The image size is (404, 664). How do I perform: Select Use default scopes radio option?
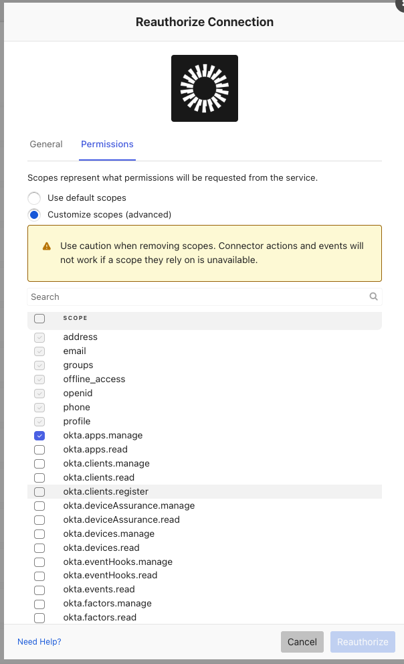click(34, 198)
